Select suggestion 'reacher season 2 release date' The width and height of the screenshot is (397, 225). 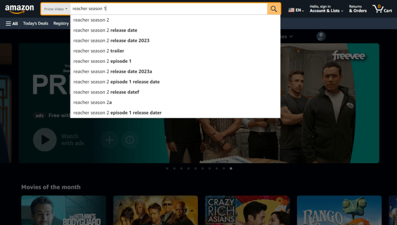175,30
